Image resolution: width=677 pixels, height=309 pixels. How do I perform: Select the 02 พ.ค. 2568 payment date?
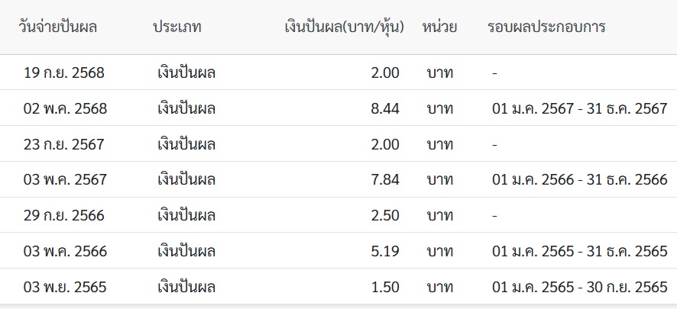coord(65,108)
